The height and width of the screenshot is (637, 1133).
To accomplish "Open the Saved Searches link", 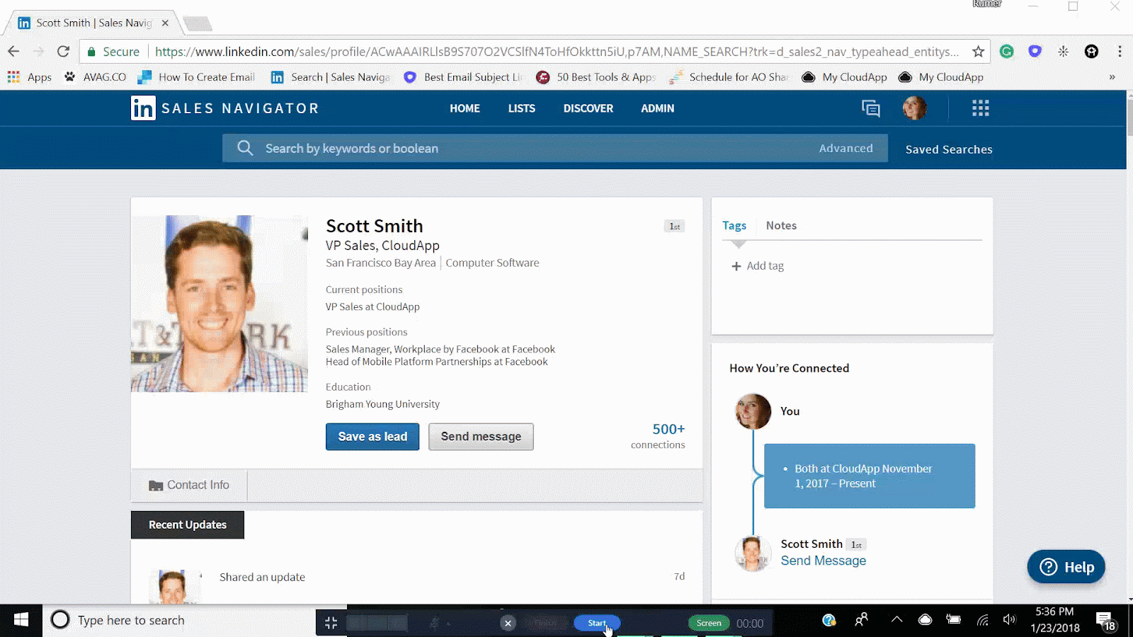I will click(x=948, y=149).
